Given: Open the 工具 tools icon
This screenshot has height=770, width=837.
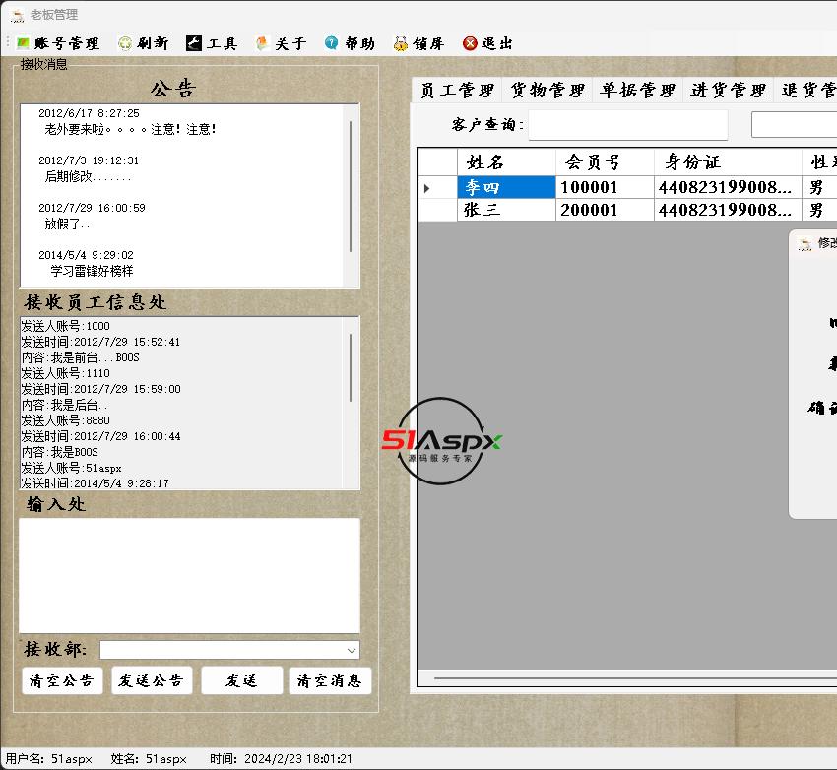Looking at the screenshot, I should (x=194, y=43).
